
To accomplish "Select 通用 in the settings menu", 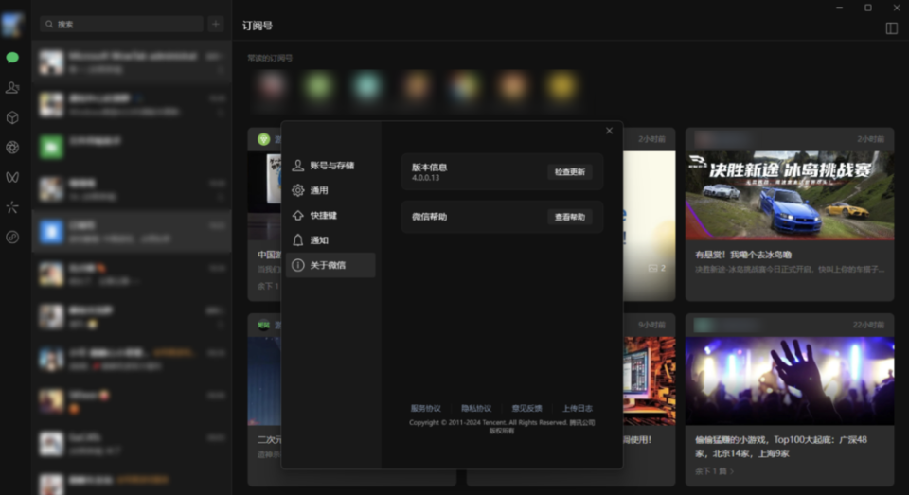I will tap(330, 190).
